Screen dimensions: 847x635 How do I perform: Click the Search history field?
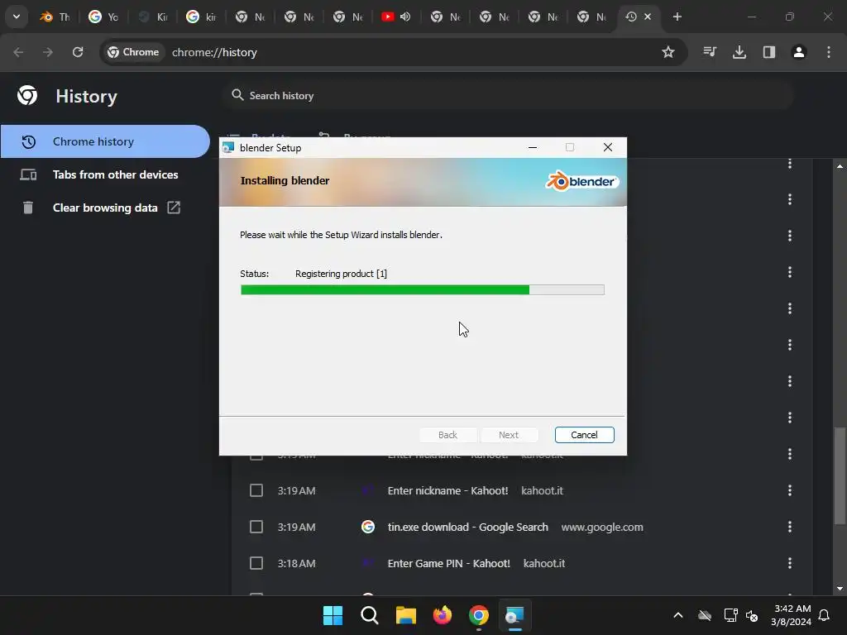click(x=508, y=96)
